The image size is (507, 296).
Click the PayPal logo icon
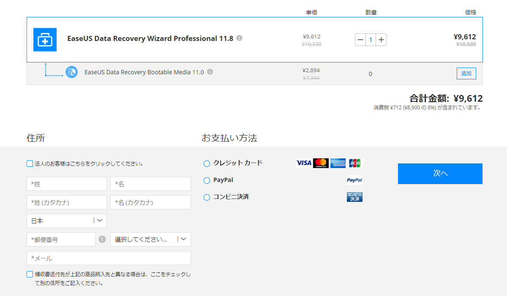pyautogui.click(x=354, y=180)
